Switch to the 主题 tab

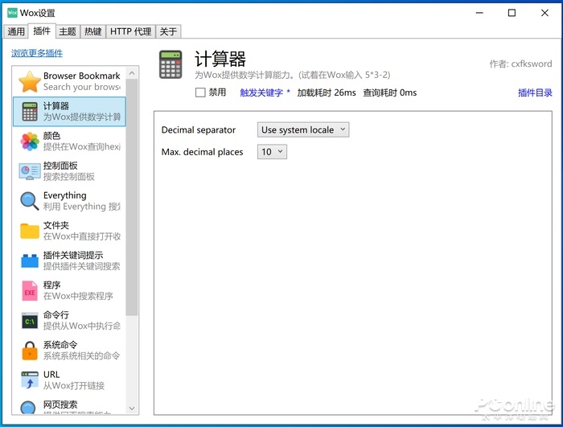[x=68, y=31]
